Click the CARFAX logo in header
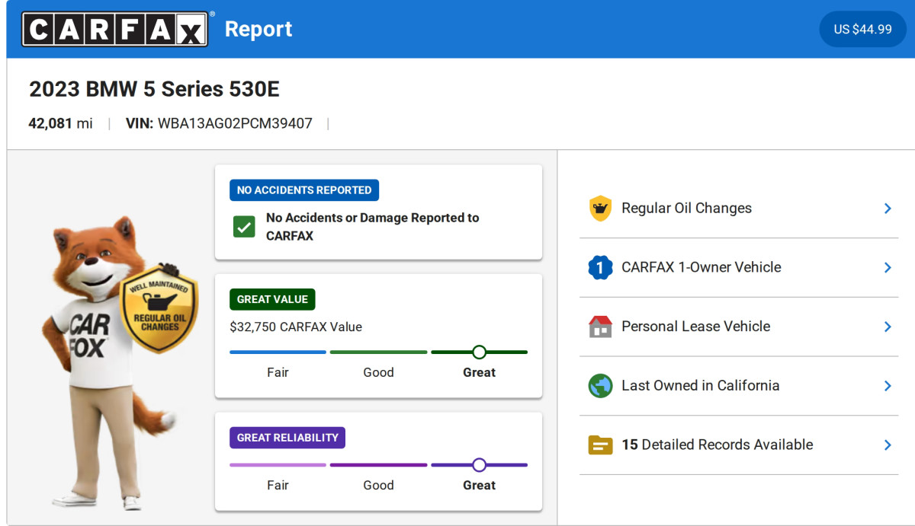915x526 pixels. (x=114, y=29)
